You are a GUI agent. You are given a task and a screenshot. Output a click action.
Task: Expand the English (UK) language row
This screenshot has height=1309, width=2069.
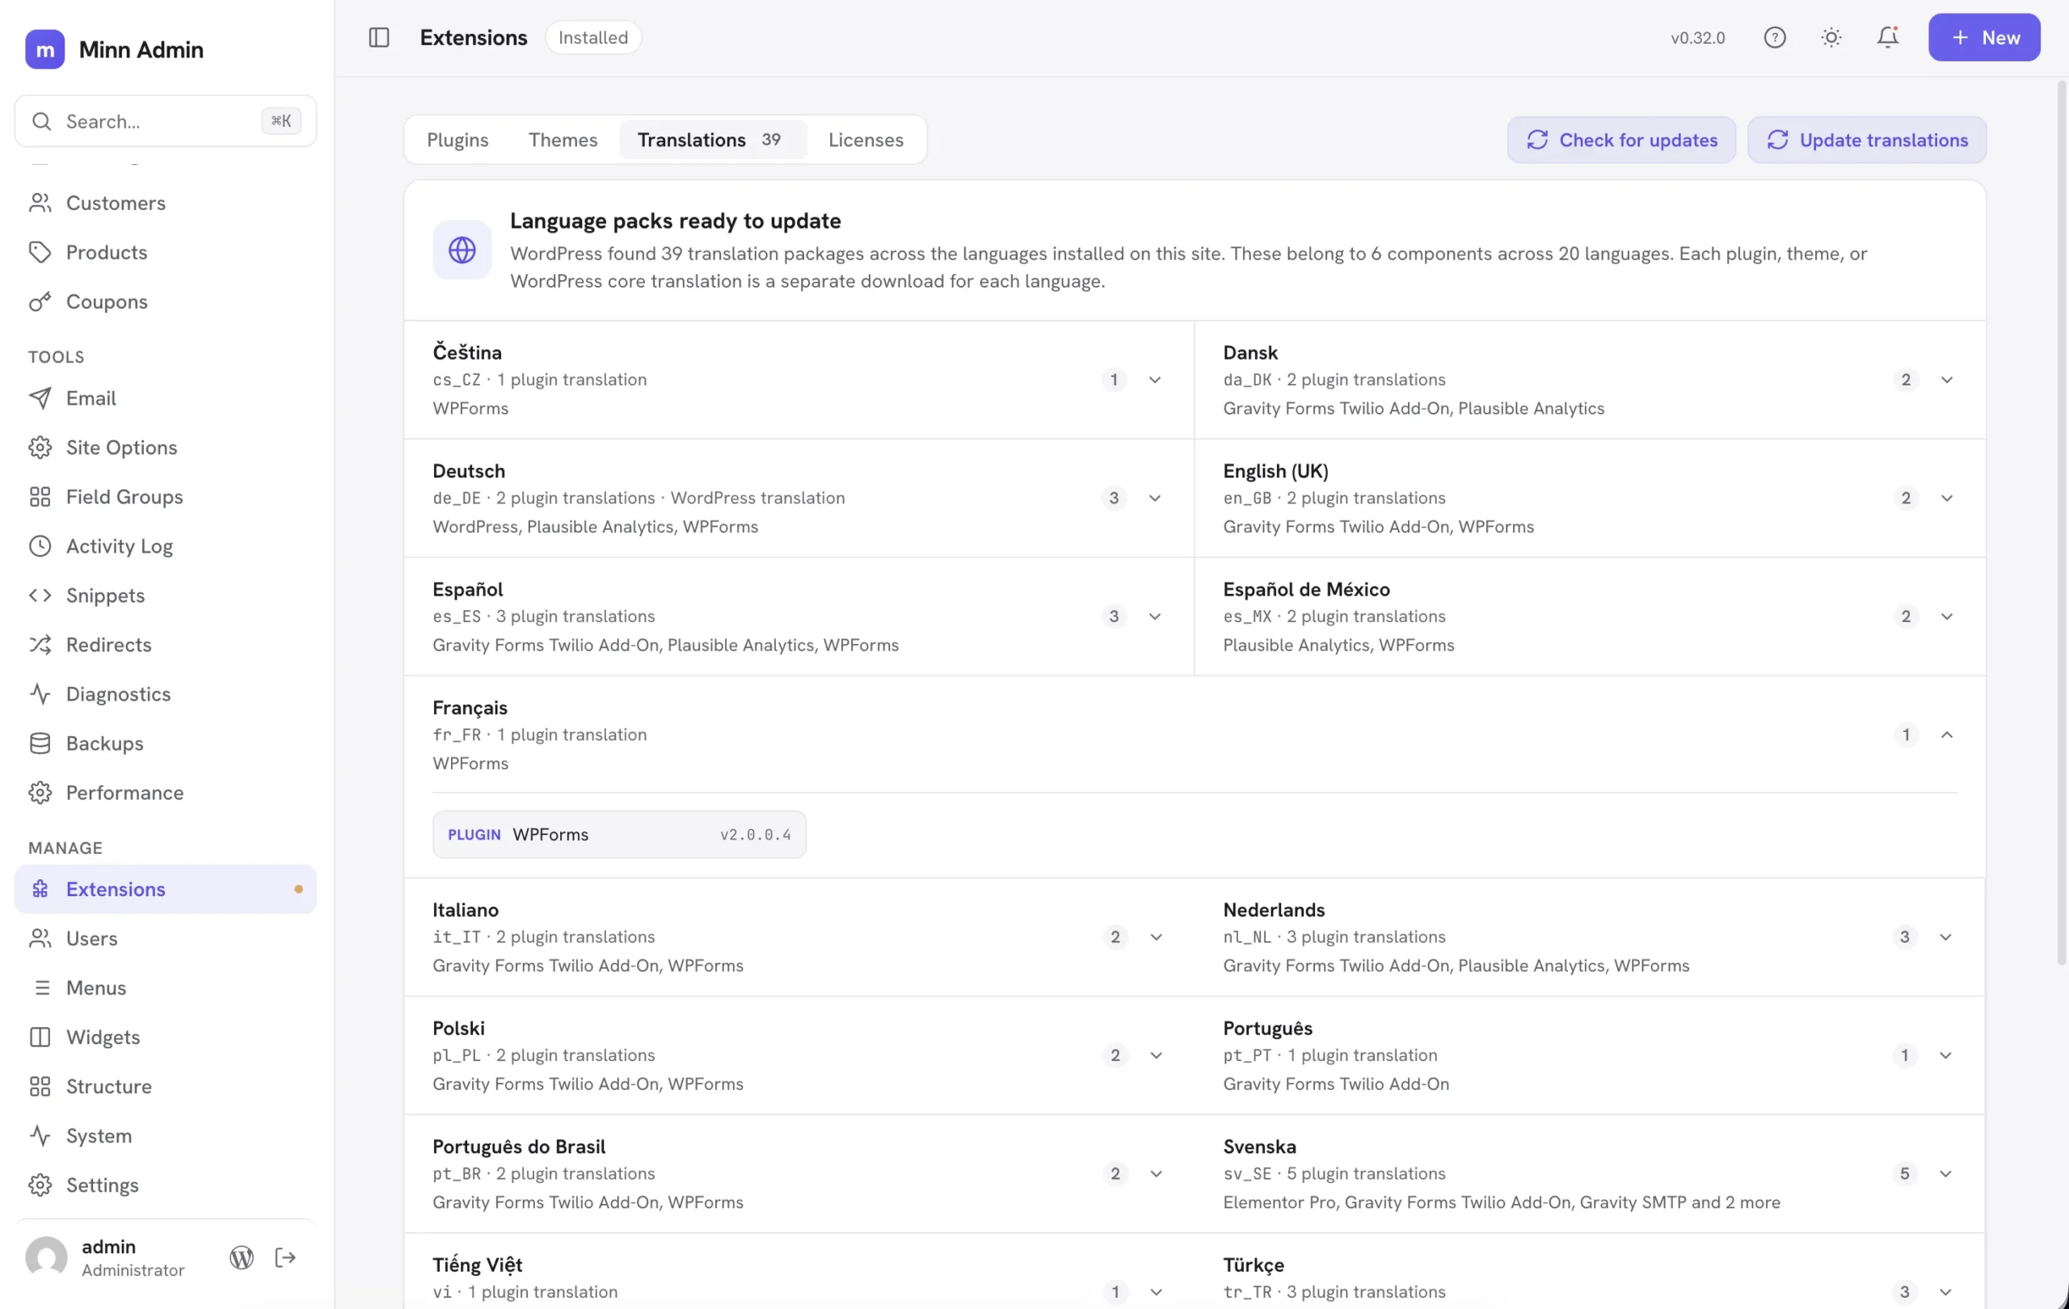point(1590,499)
